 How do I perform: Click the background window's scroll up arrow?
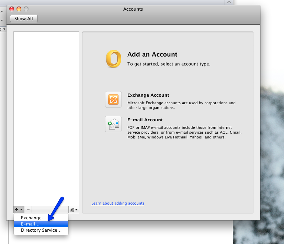229,2
